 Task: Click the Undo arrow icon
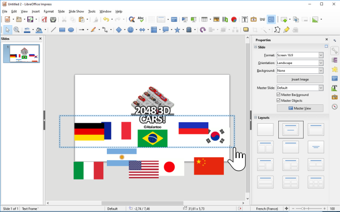[x=106, y=19]
